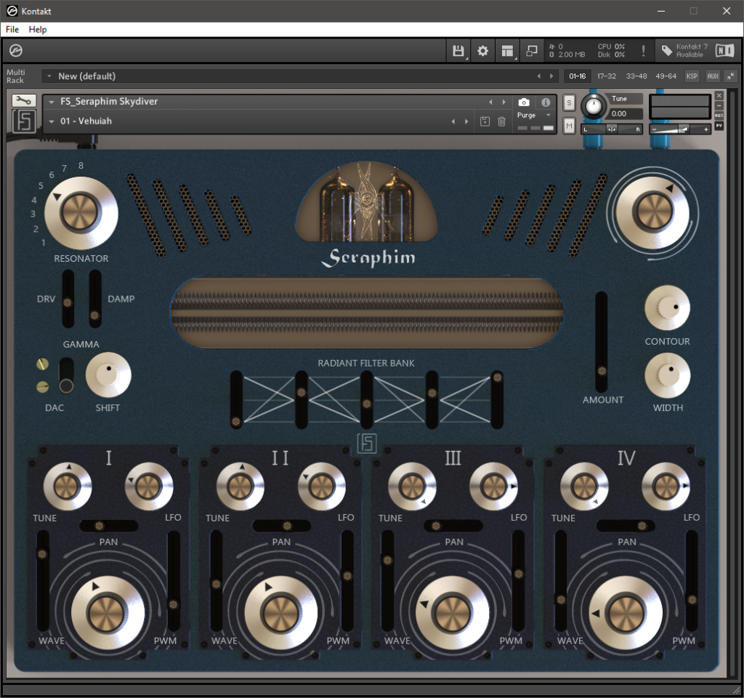Click the previous multi arrow in Multi Rack
Viewport: 744px width, 698px height.
coord(538,76)
